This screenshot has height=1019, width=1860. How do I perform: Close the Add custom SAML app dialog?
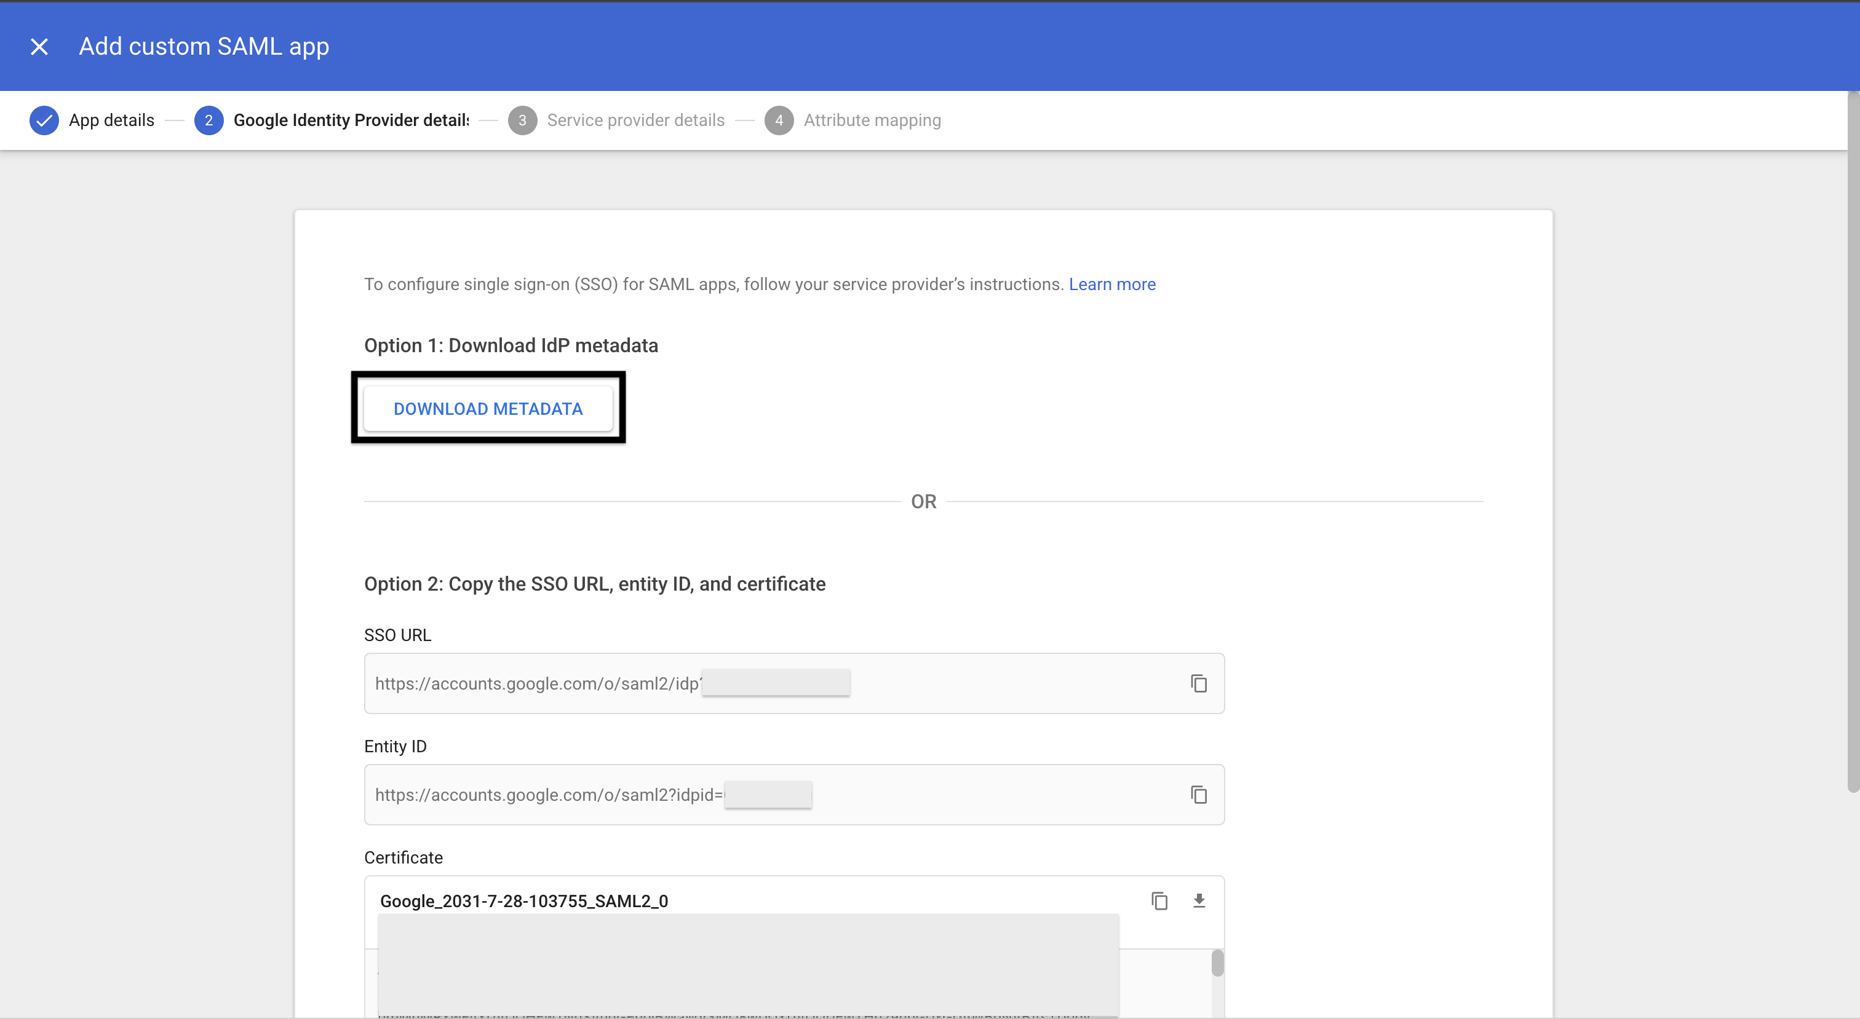click(39, 47)
